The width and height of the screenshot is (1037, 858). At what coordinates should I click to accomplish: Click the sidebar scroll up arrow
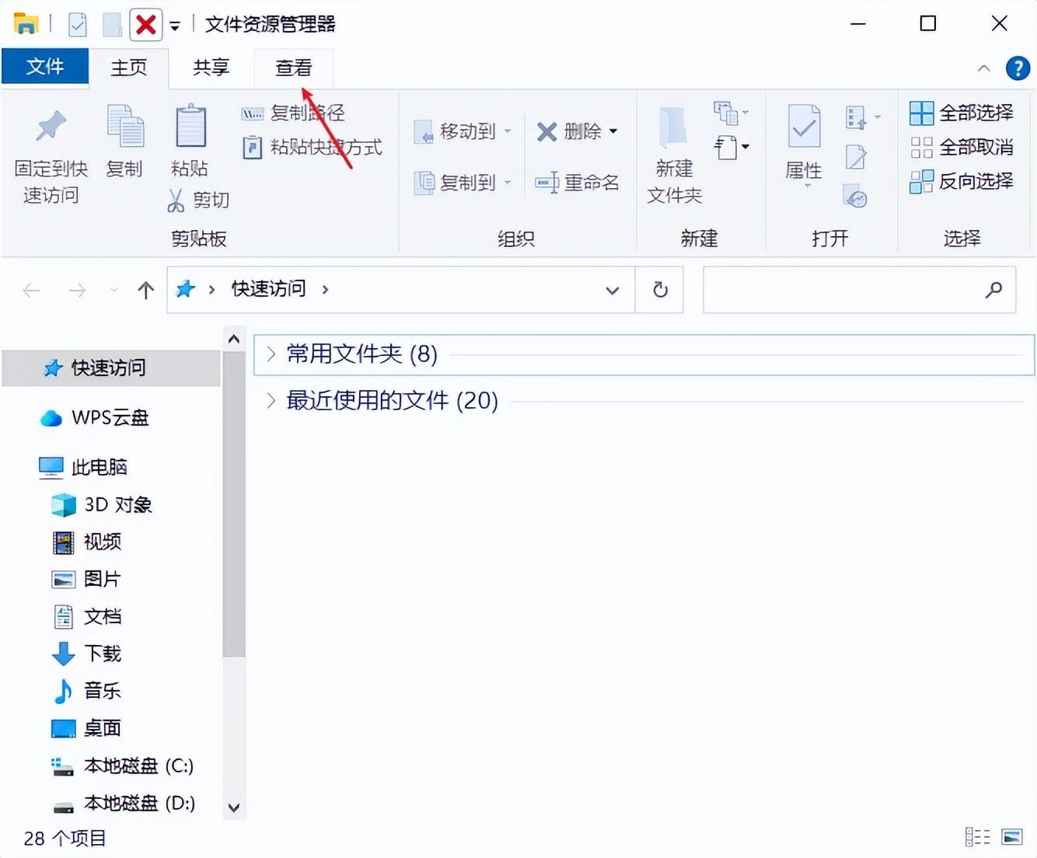click(233, 339)
